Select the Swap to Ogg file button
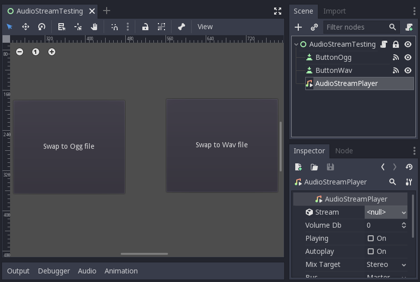The height and width of the screenshot is (282, 420). coord(69,147)
